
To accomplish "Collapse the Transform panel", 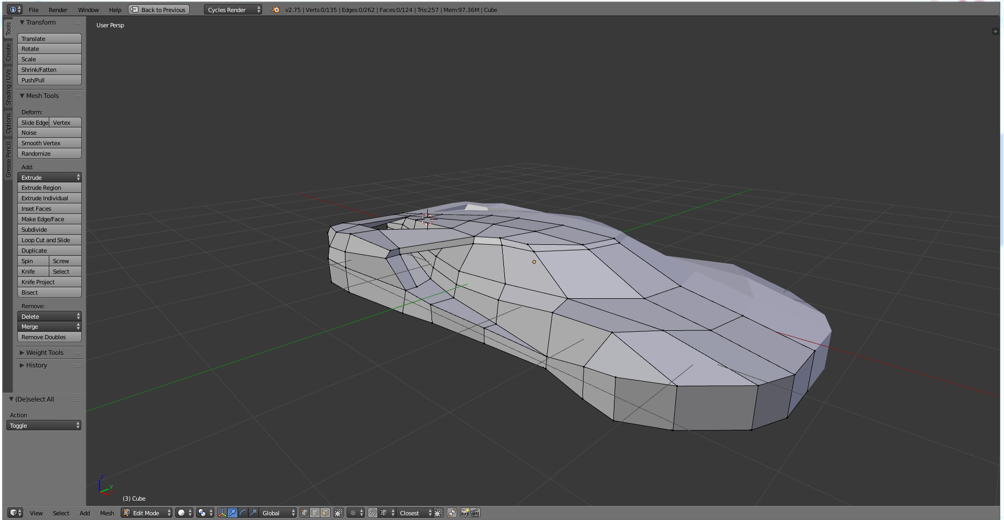I will coord(40,23).
